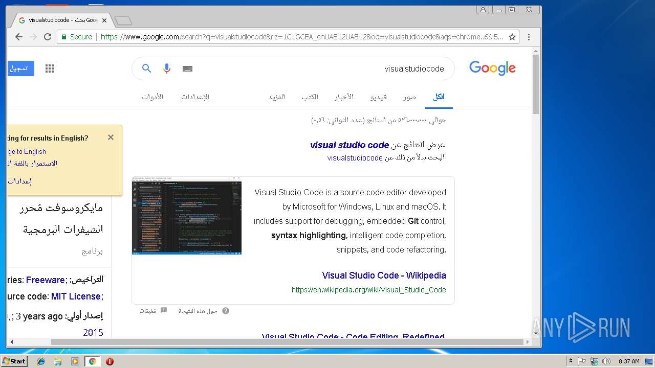The image size is (655, 368).
Task: Click the horizontal scrollbar thumb
Action: pos(287,342)
